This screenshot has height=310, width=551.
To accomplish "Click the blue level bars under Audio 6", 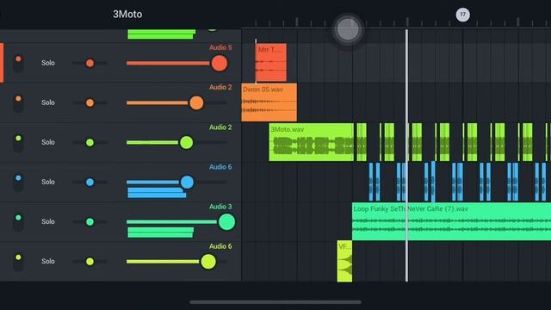I will 157,193.
